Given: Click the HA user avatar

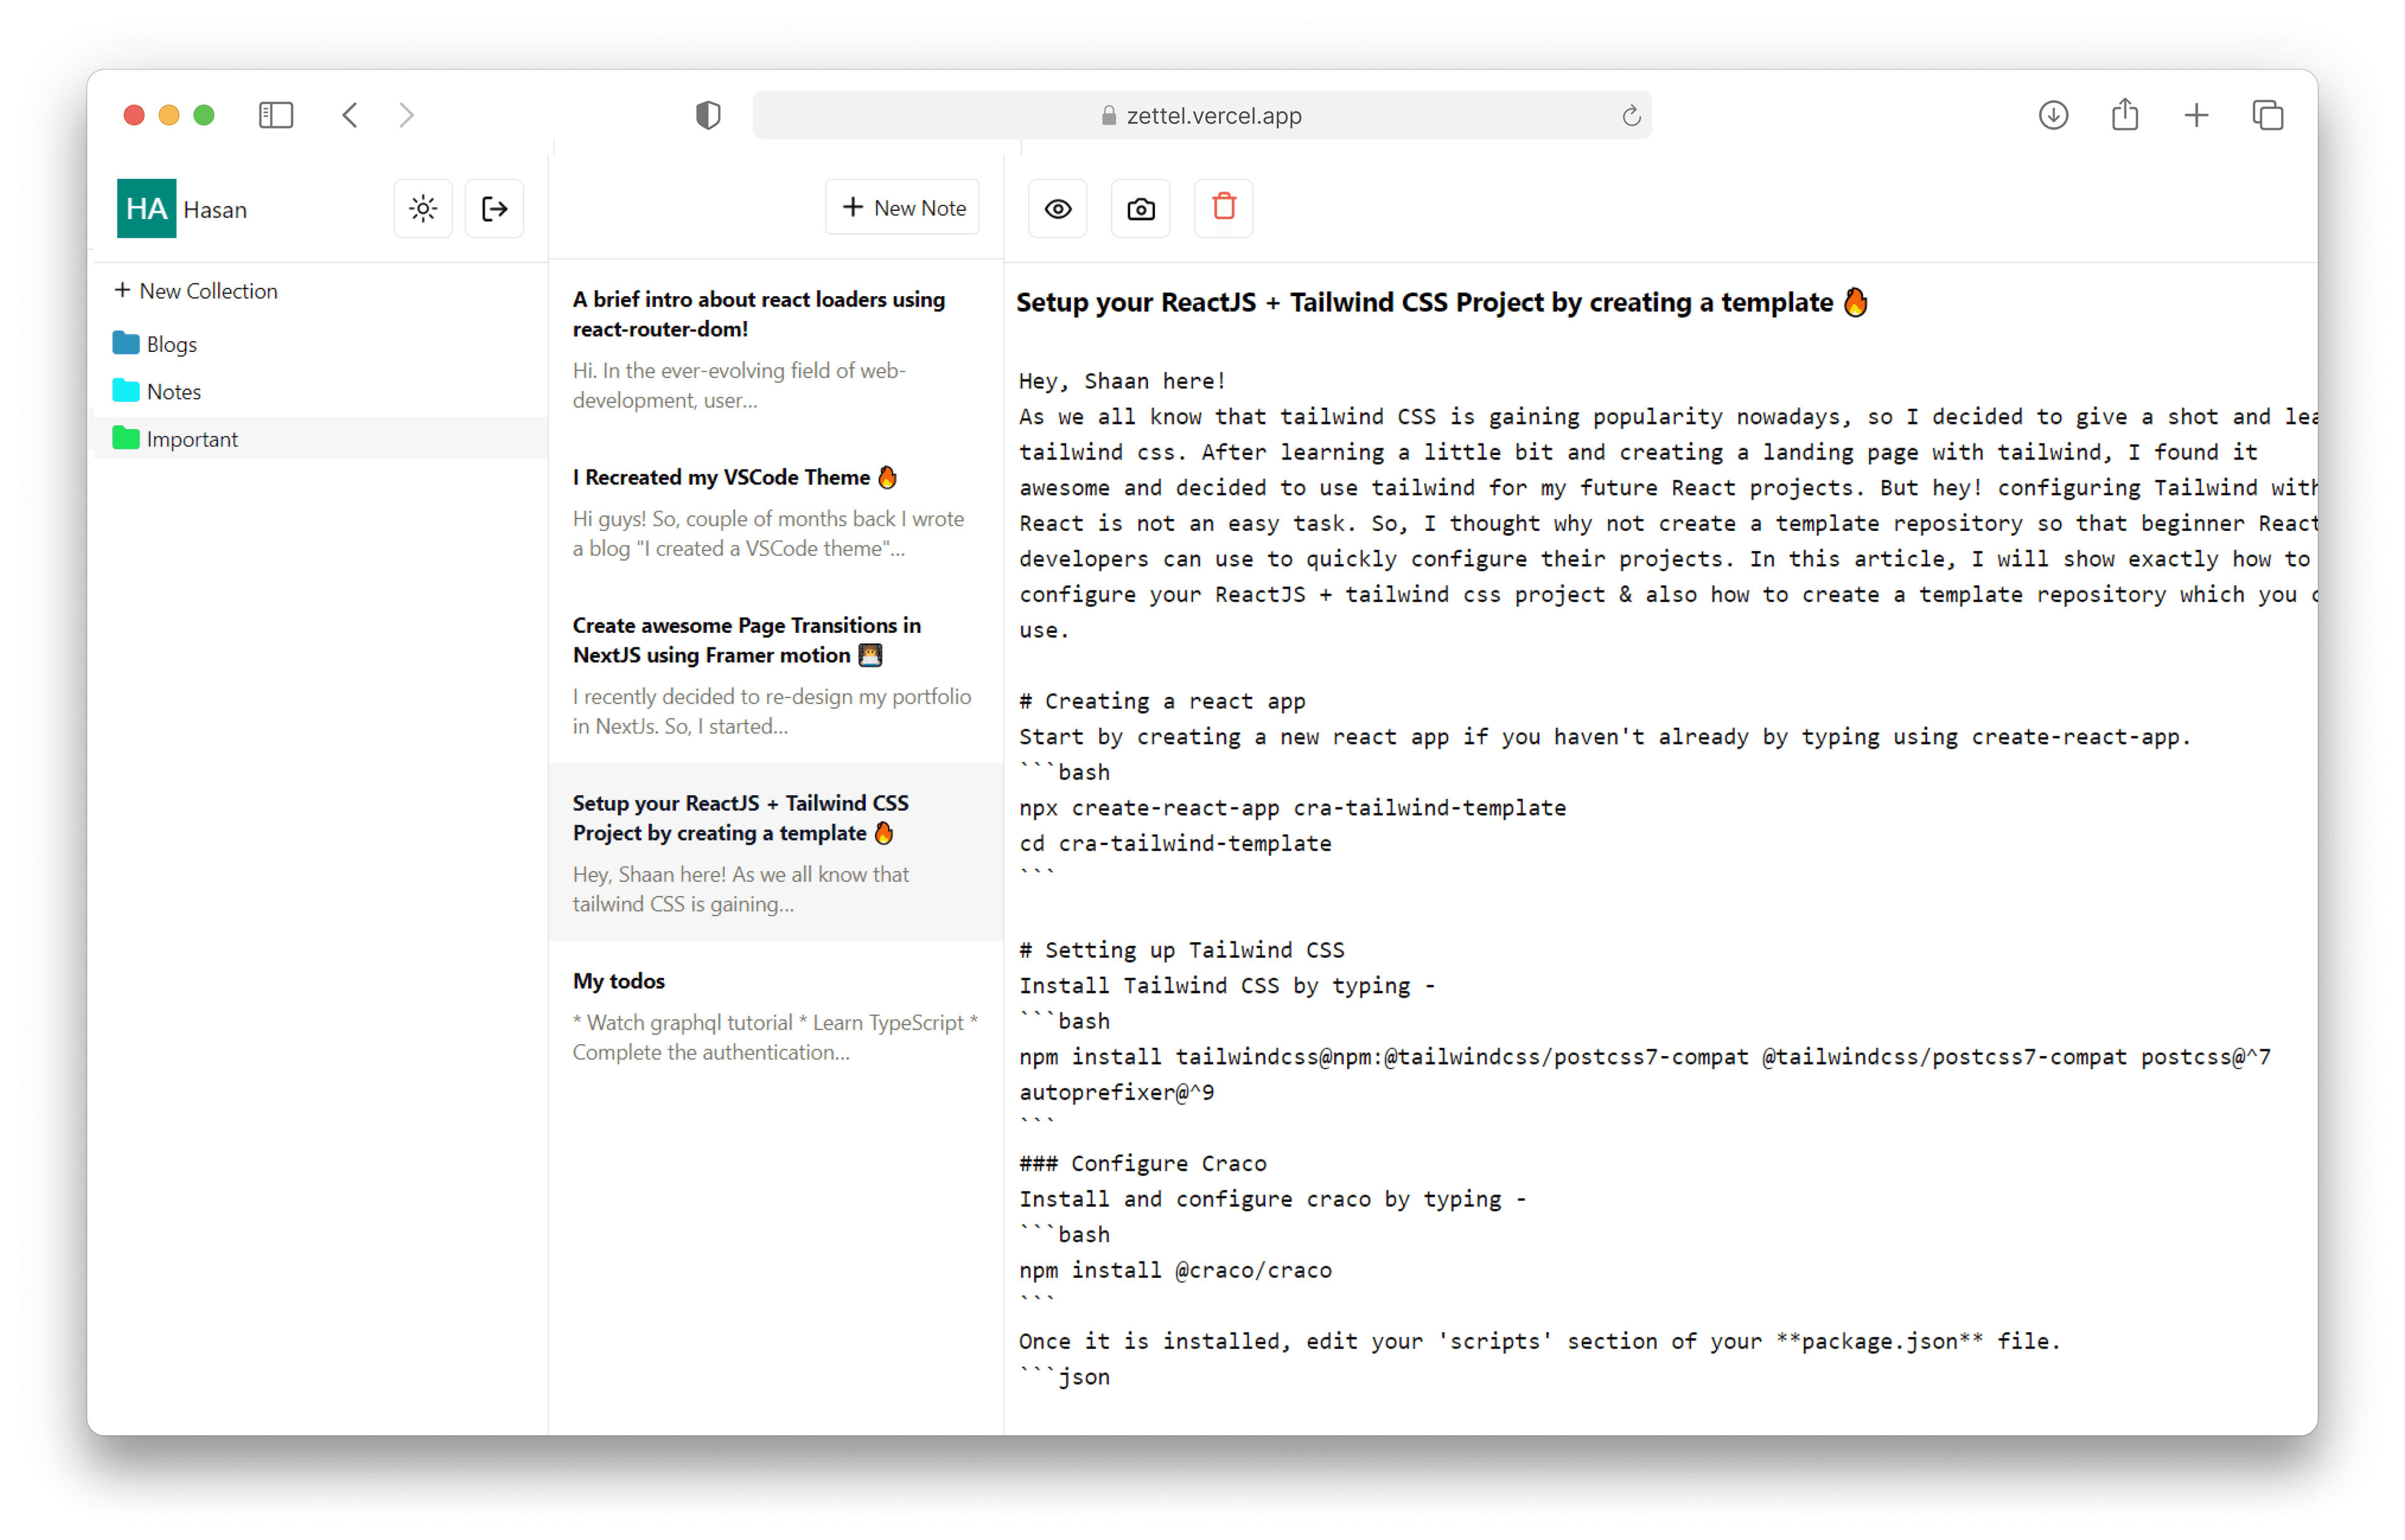Looking at the screenshot, I should click(x=146, y=209).
